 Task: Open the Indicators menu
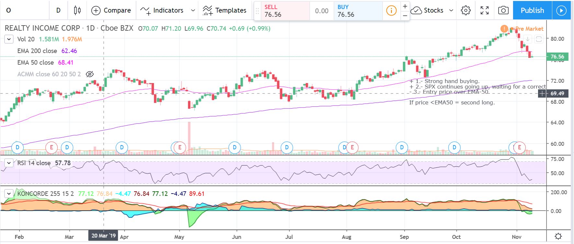(162, 10)
